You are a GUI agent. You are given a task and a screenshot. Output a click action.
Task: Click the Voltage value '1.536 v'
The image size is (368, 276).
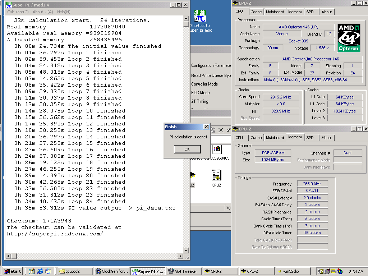click(322, 48)
